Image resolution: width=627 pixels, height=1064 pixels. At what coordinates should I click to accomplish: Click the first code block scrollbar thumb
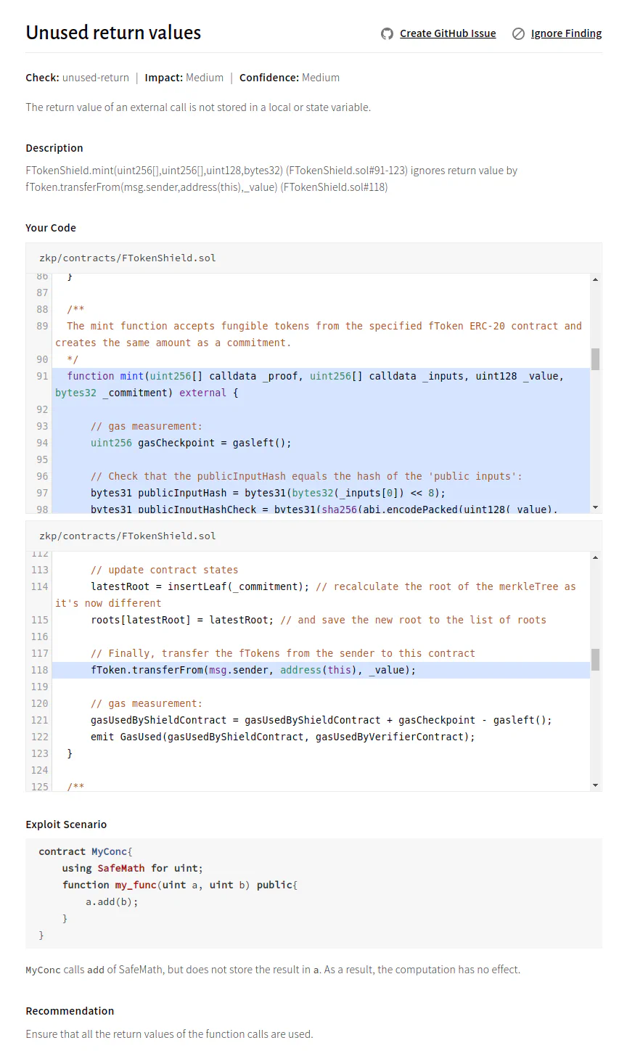pyautogui.click(x=595, y=359)
